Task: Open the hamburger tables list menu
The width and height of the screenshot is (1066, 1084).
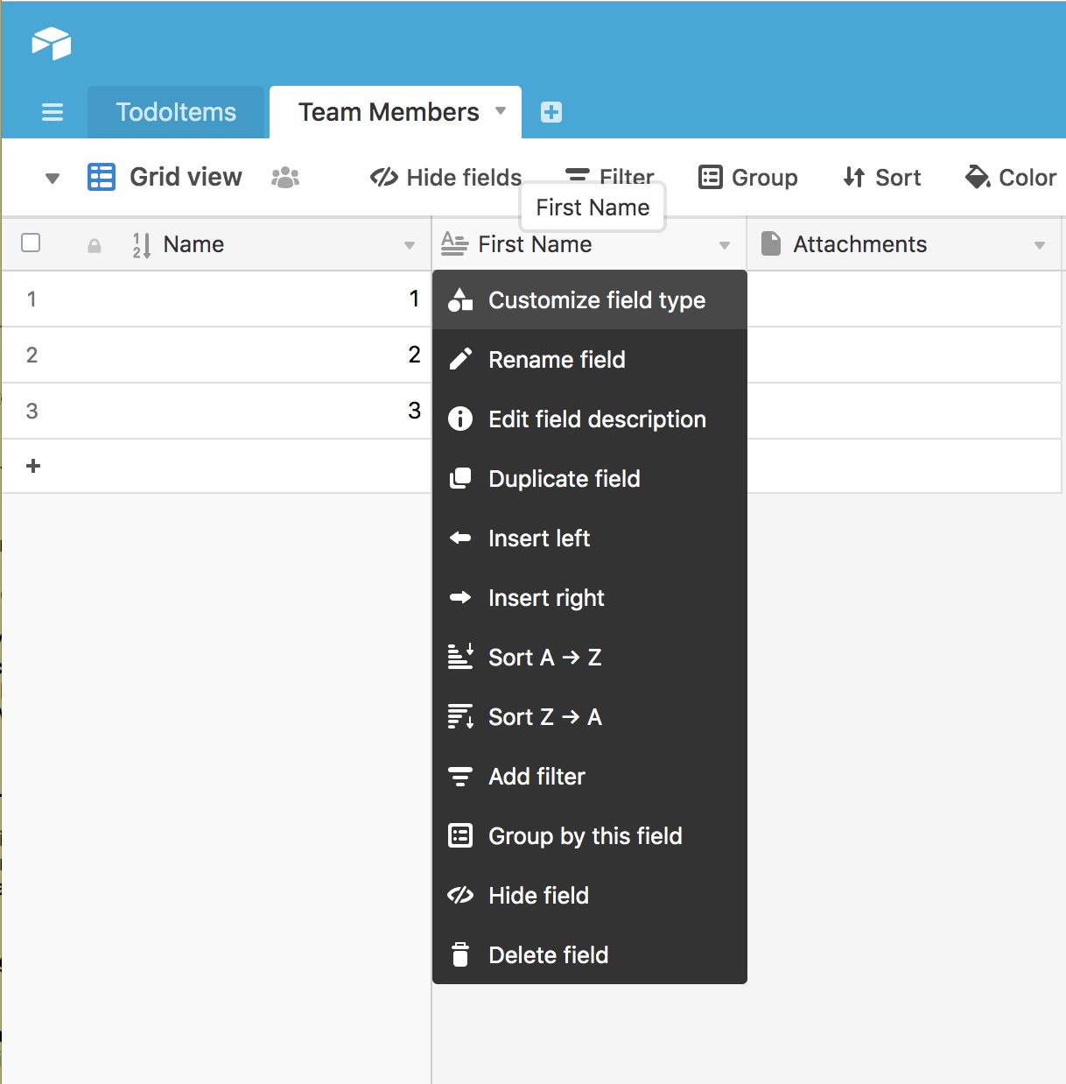Action: pyautogui.click(x=53, y=112)
